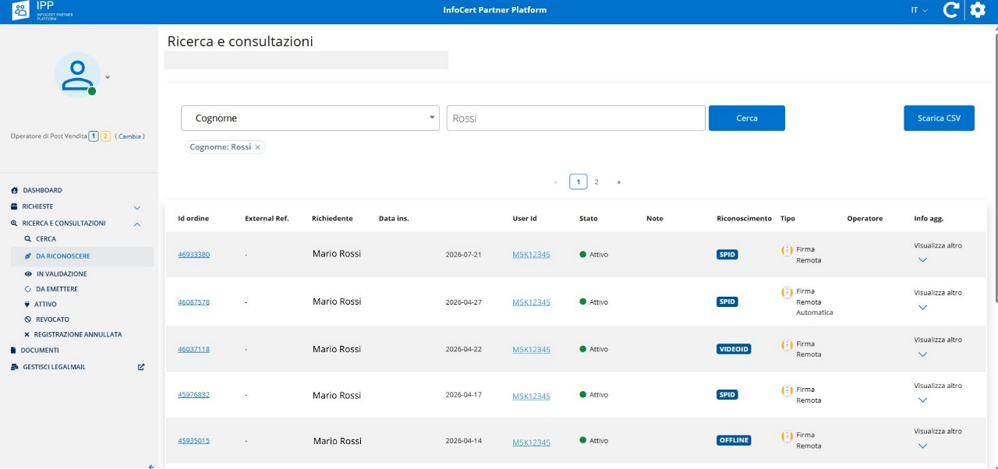The height and width of the screenshot is (469, 998).
Task: Open the IT language selector
Action: click(x=919, y=10)
